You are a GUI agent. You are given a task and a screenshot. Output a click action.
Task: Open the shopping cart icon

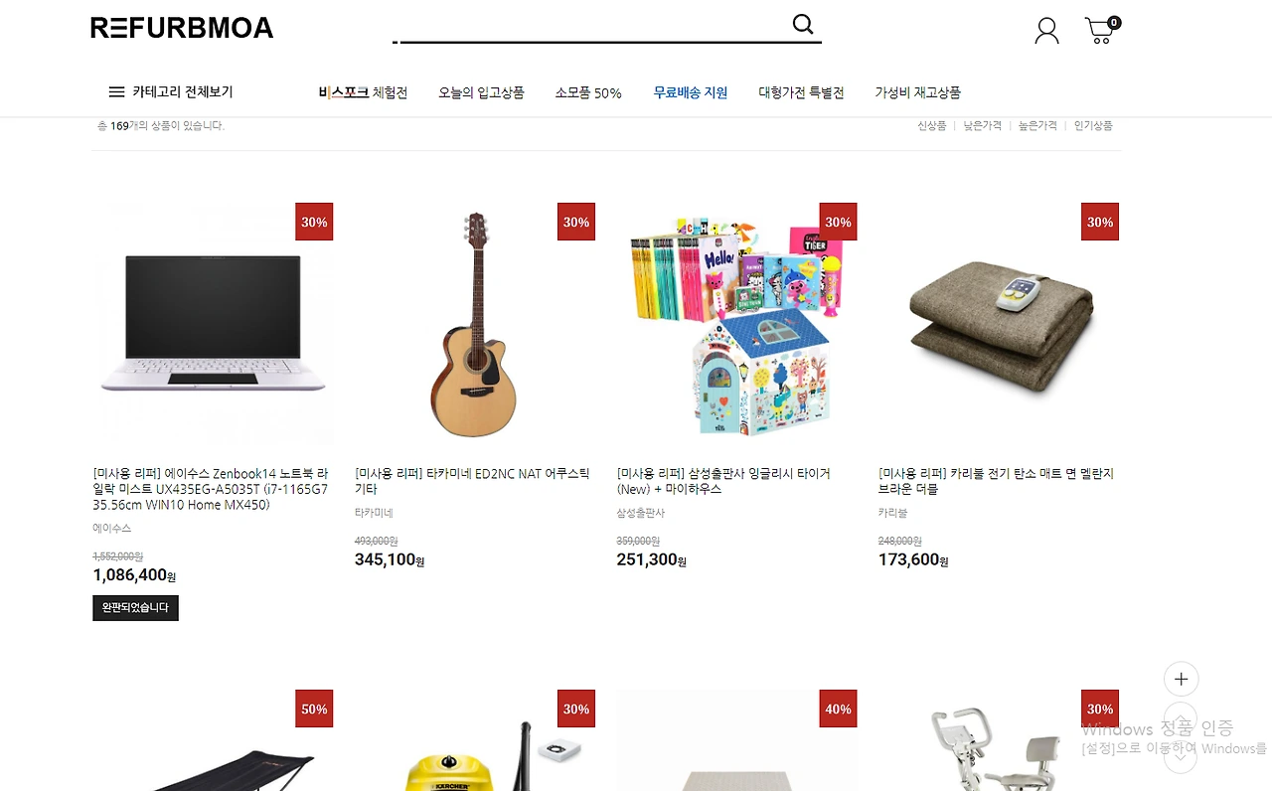click(1101, 30)
